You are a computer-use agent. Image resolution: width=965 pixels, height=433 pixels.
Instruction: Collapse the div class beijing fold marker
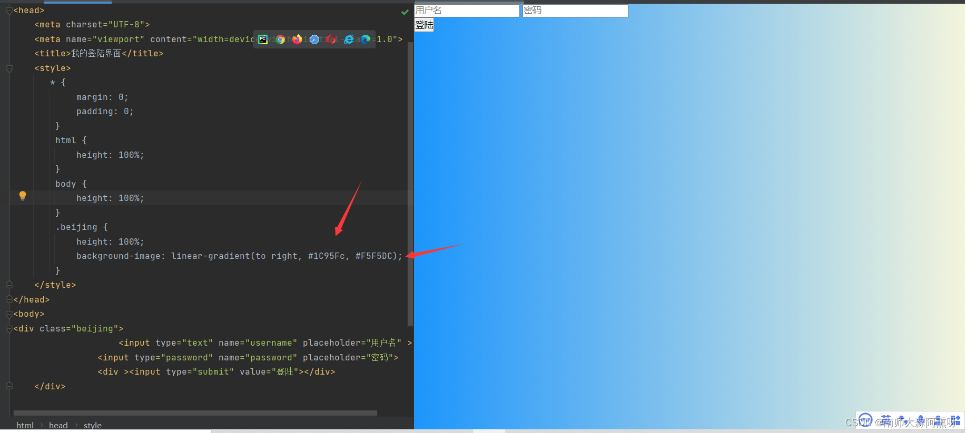pos(9,329)
